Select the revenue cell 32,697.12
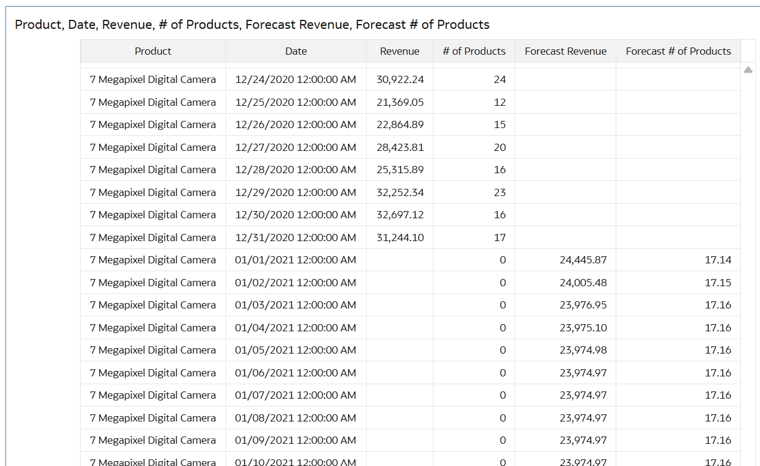Image resolution: width=760 pixels, height=466 pixels. tap(400, 215)
